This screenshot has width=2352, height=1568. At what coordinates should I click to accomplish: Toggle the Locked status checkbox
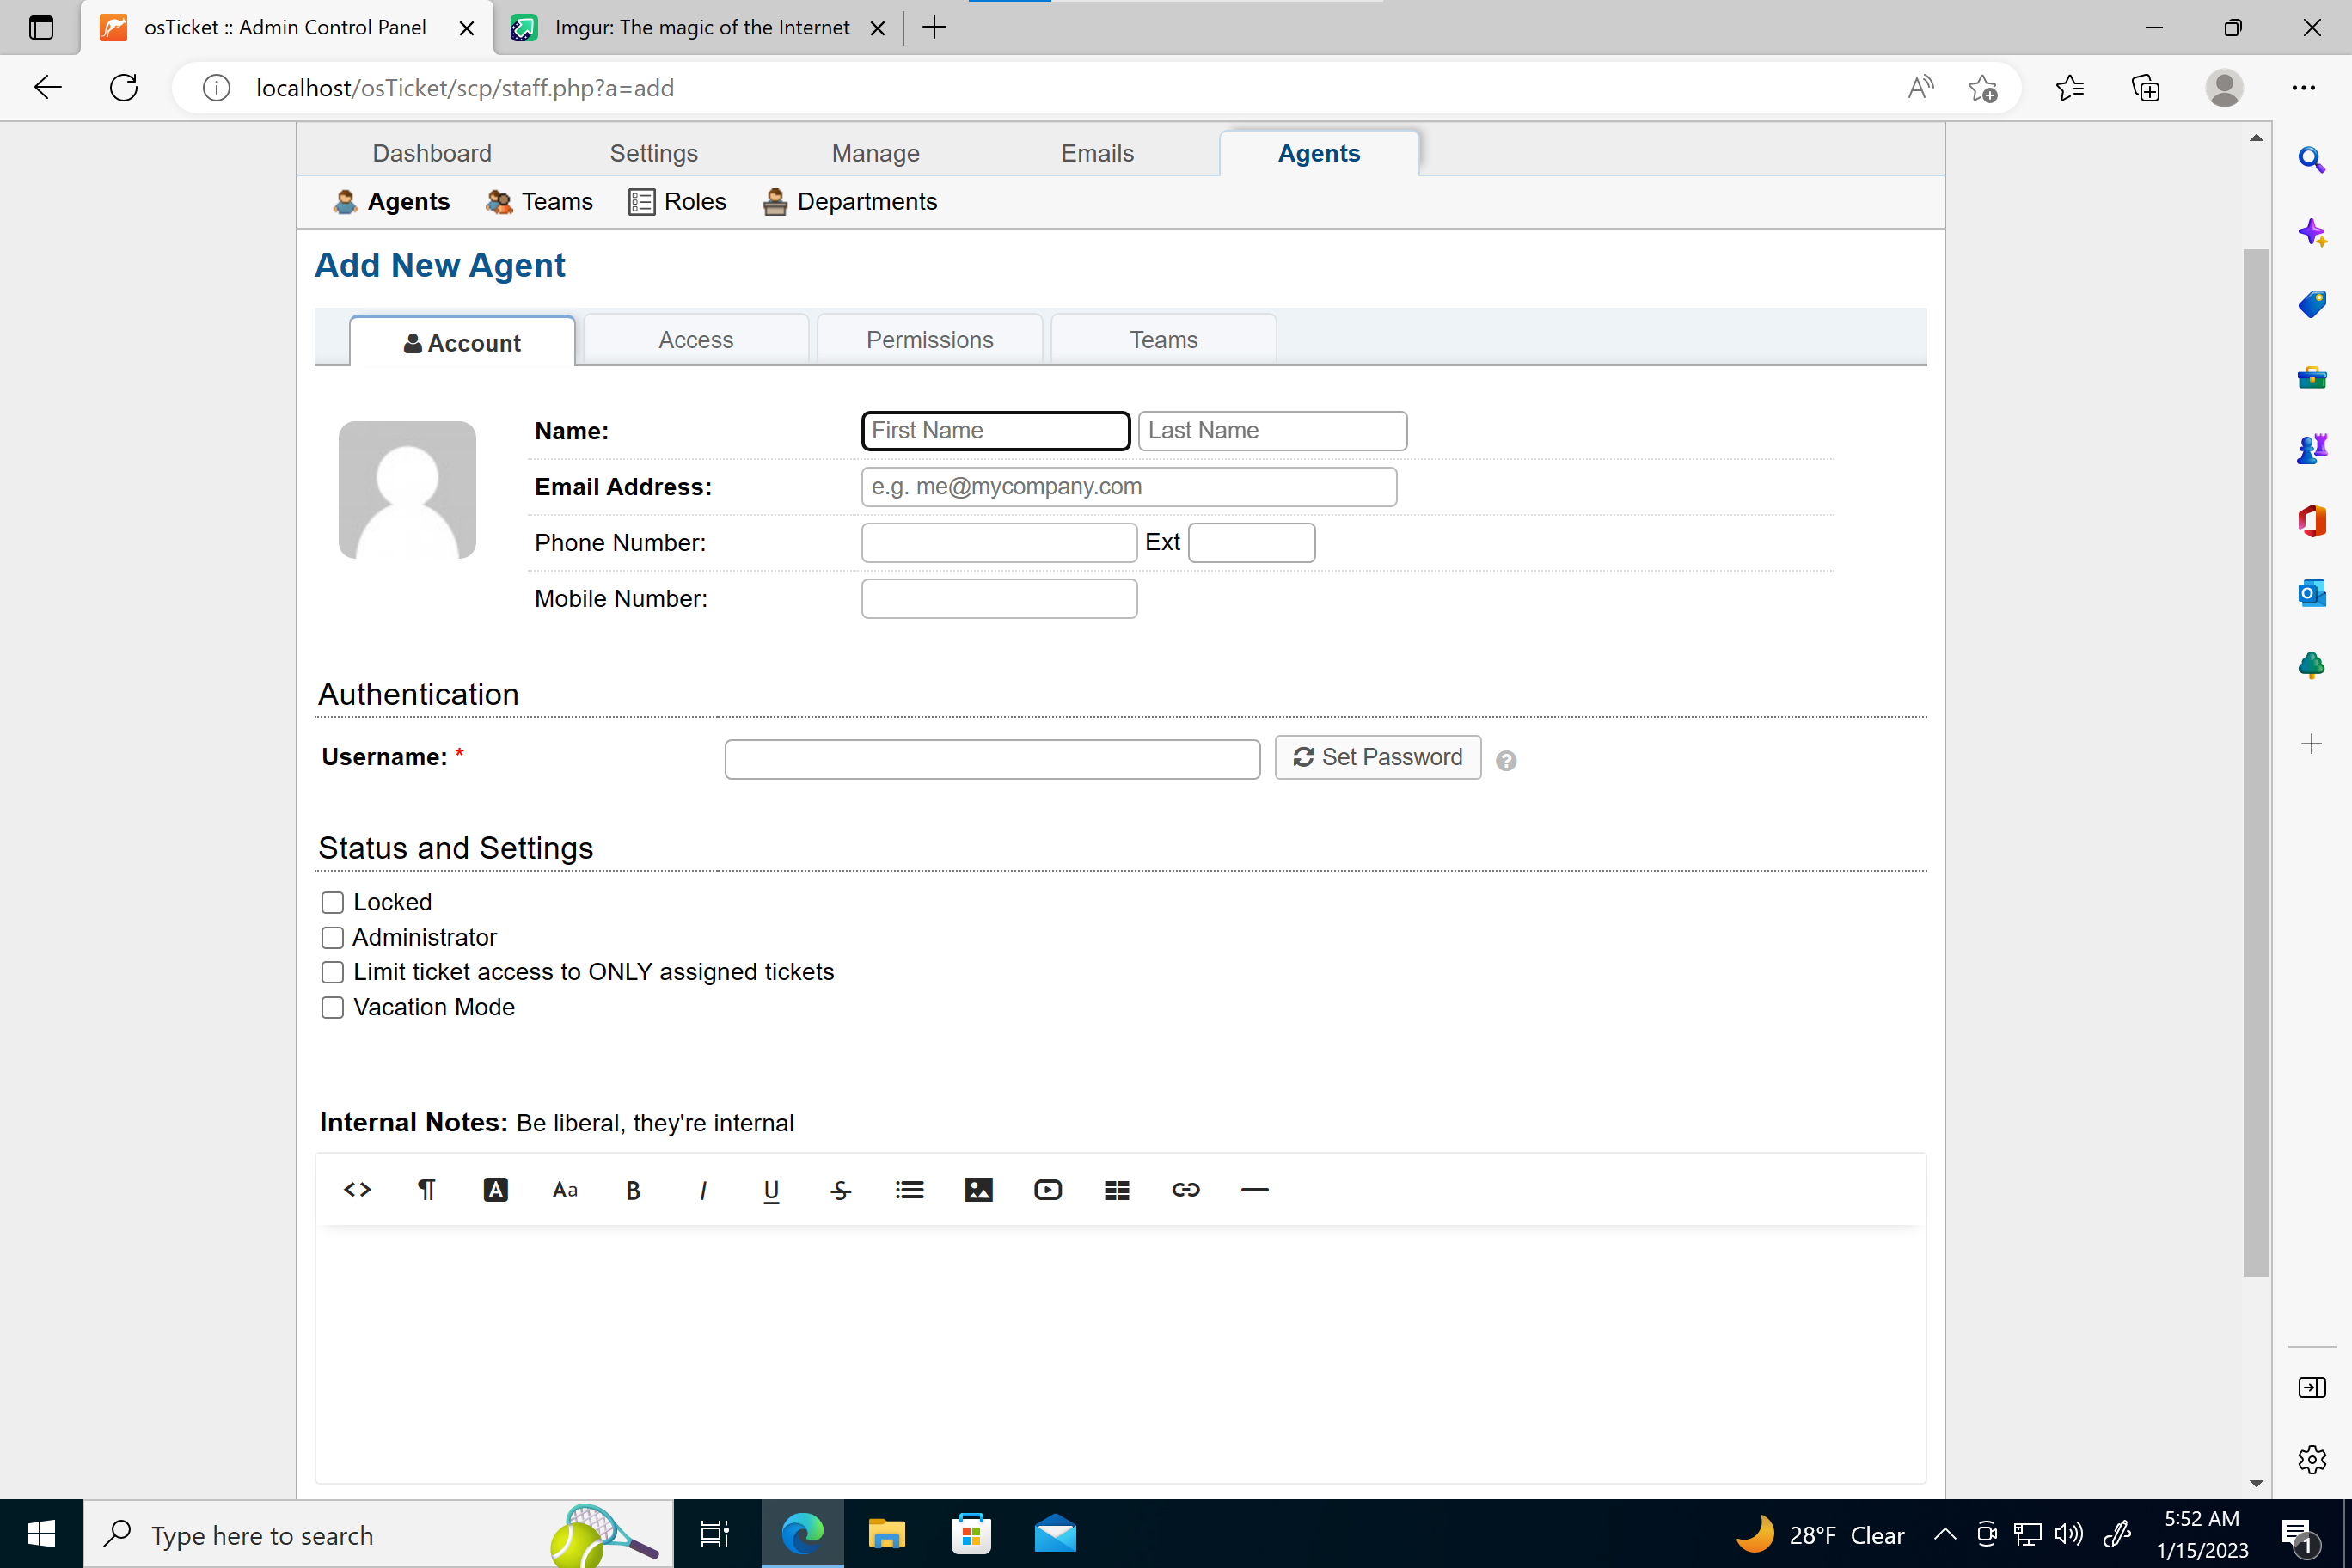pos(333,901)
